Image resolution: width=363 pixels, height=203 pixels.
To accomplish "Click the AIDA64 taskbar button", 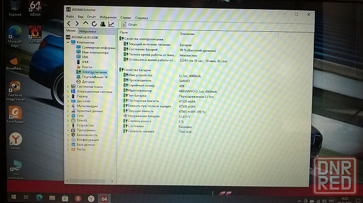I will click(104, 198).
